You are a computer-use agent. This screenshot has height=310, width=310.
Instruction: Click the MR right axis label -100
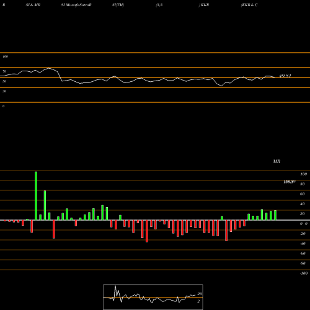coord(304,273)
